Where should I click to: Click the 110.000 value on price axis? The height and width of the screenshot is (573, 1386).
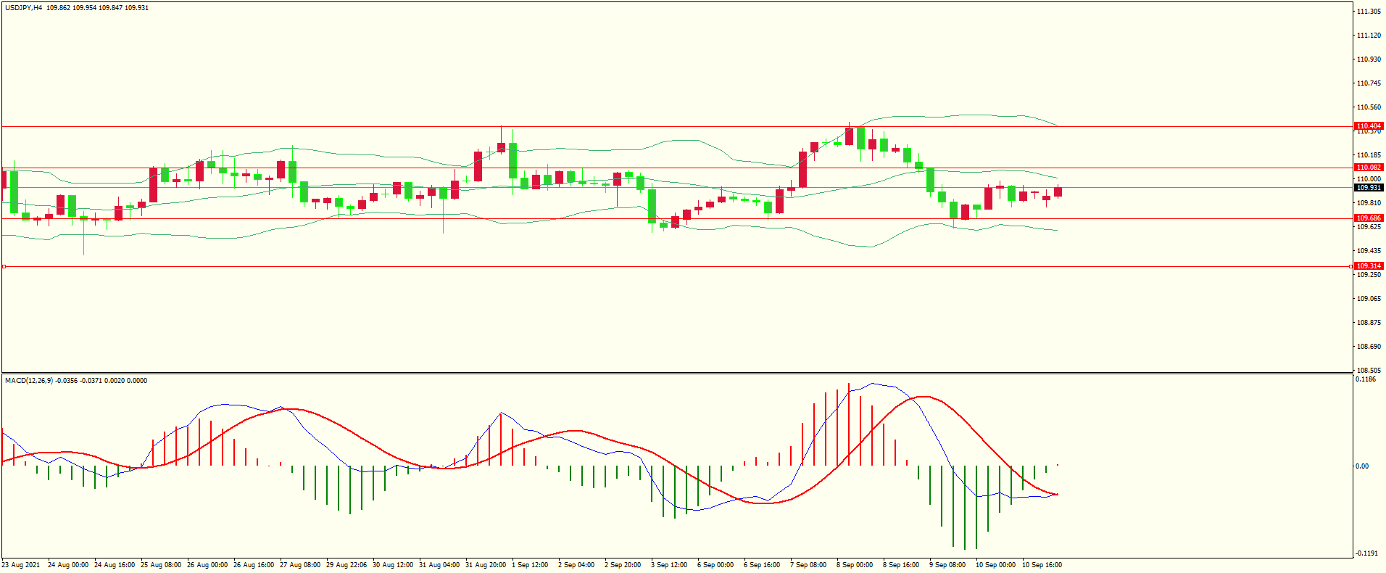pos(1369,179)
